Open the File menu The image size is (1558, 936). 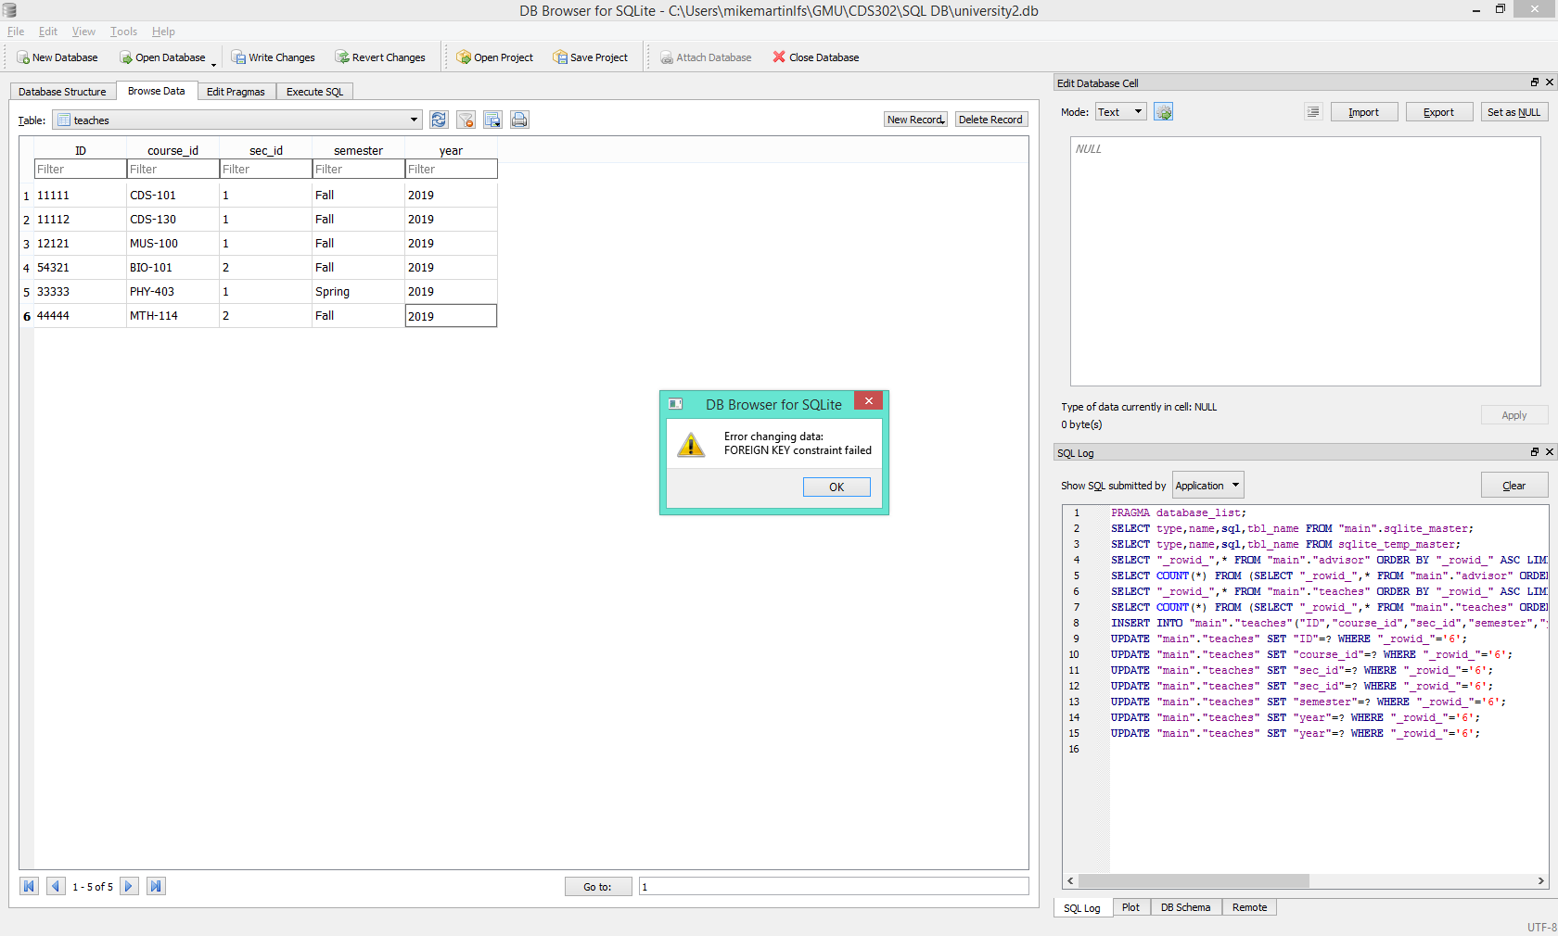point(16,32)
